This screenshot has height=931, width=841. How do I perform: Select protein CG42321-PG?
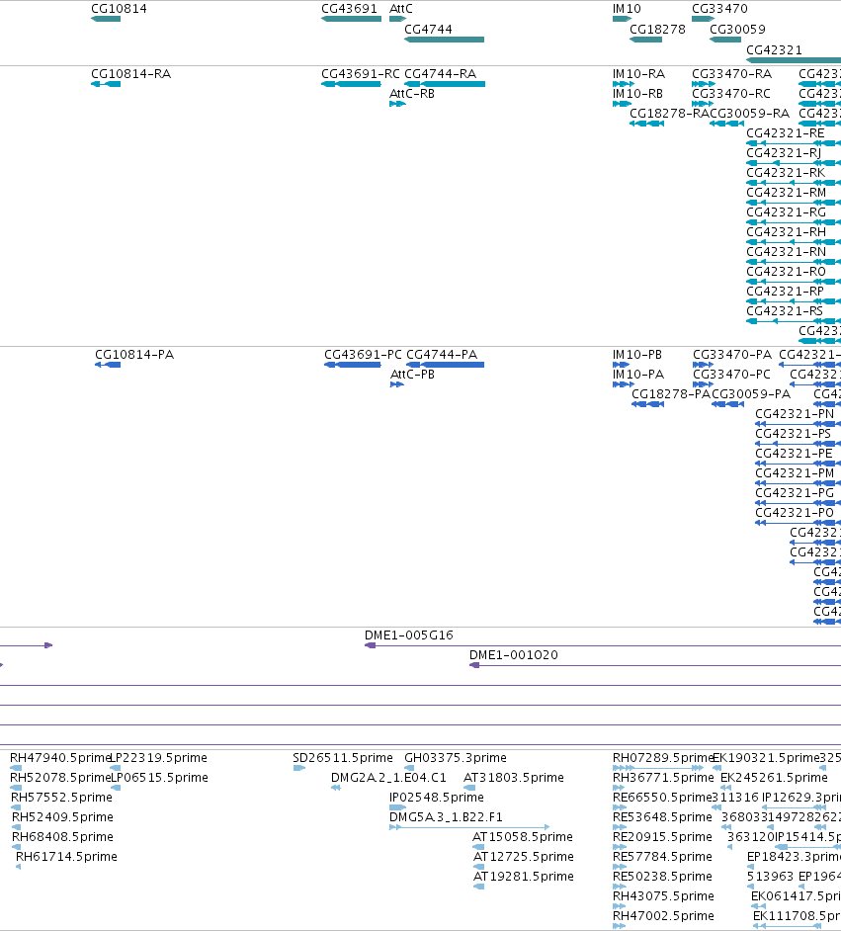[795, 493]
